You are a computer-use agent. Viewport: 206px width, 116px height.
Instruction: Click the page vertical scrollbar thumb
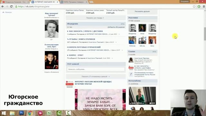pos(205,34)
